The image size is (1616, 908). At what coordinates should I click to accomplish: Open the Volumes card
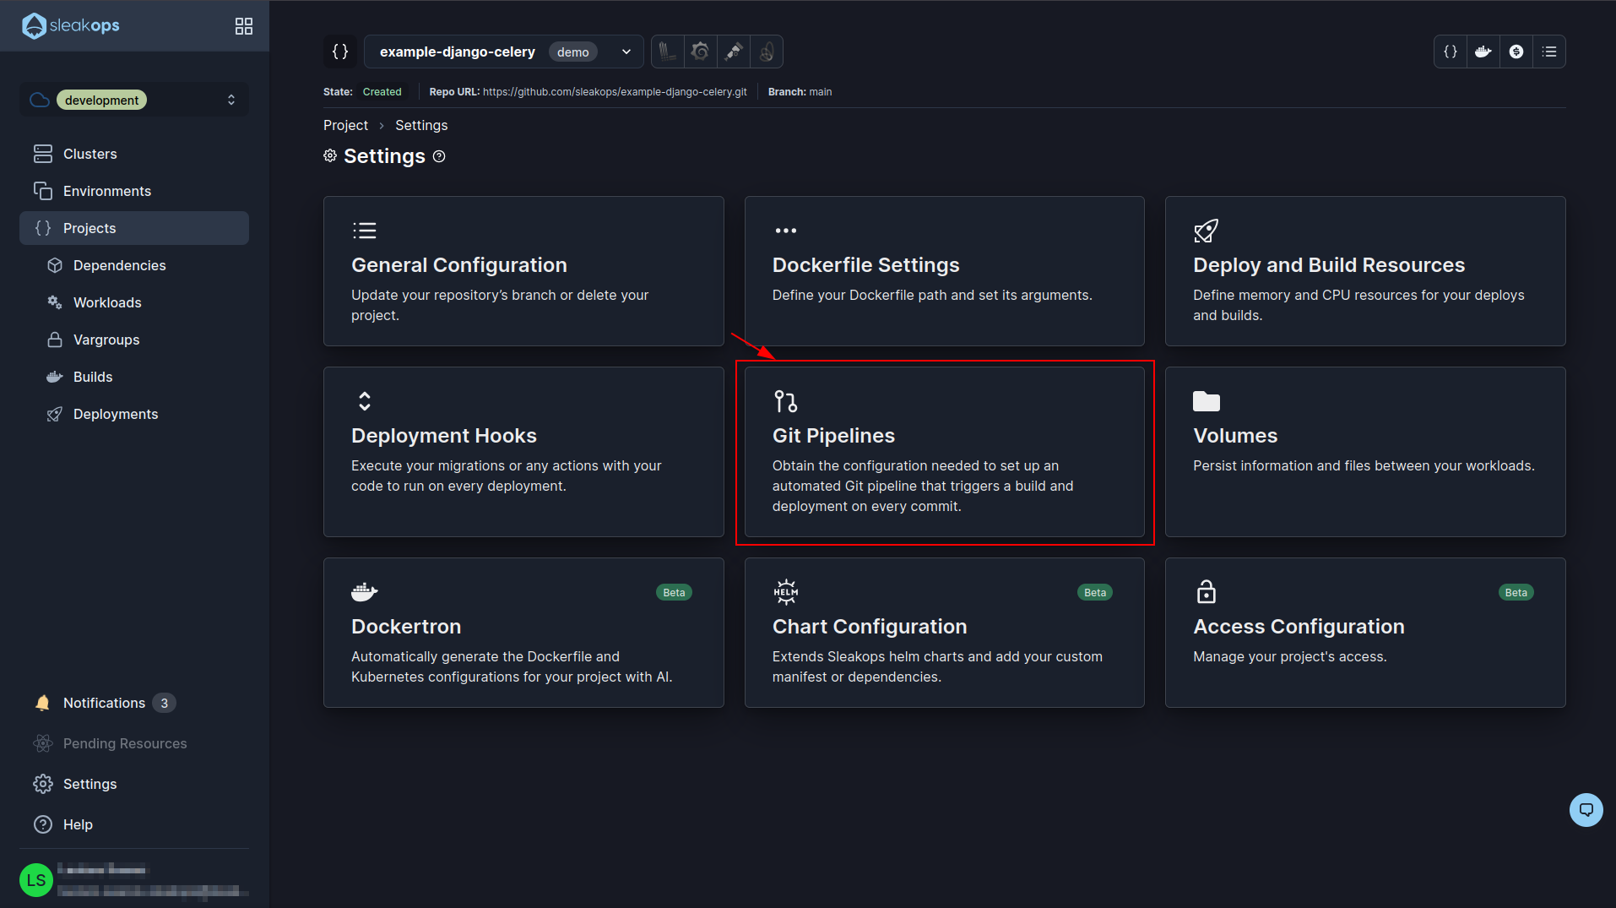1365,452
